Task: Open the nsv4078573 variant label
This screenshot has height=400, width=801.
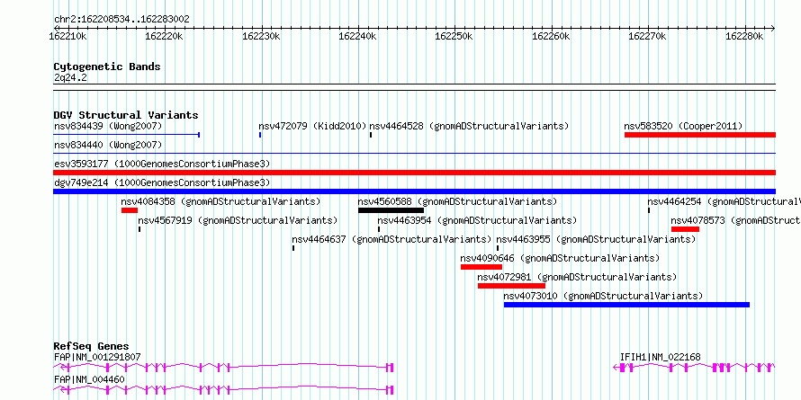Action: tap(735, 220)
